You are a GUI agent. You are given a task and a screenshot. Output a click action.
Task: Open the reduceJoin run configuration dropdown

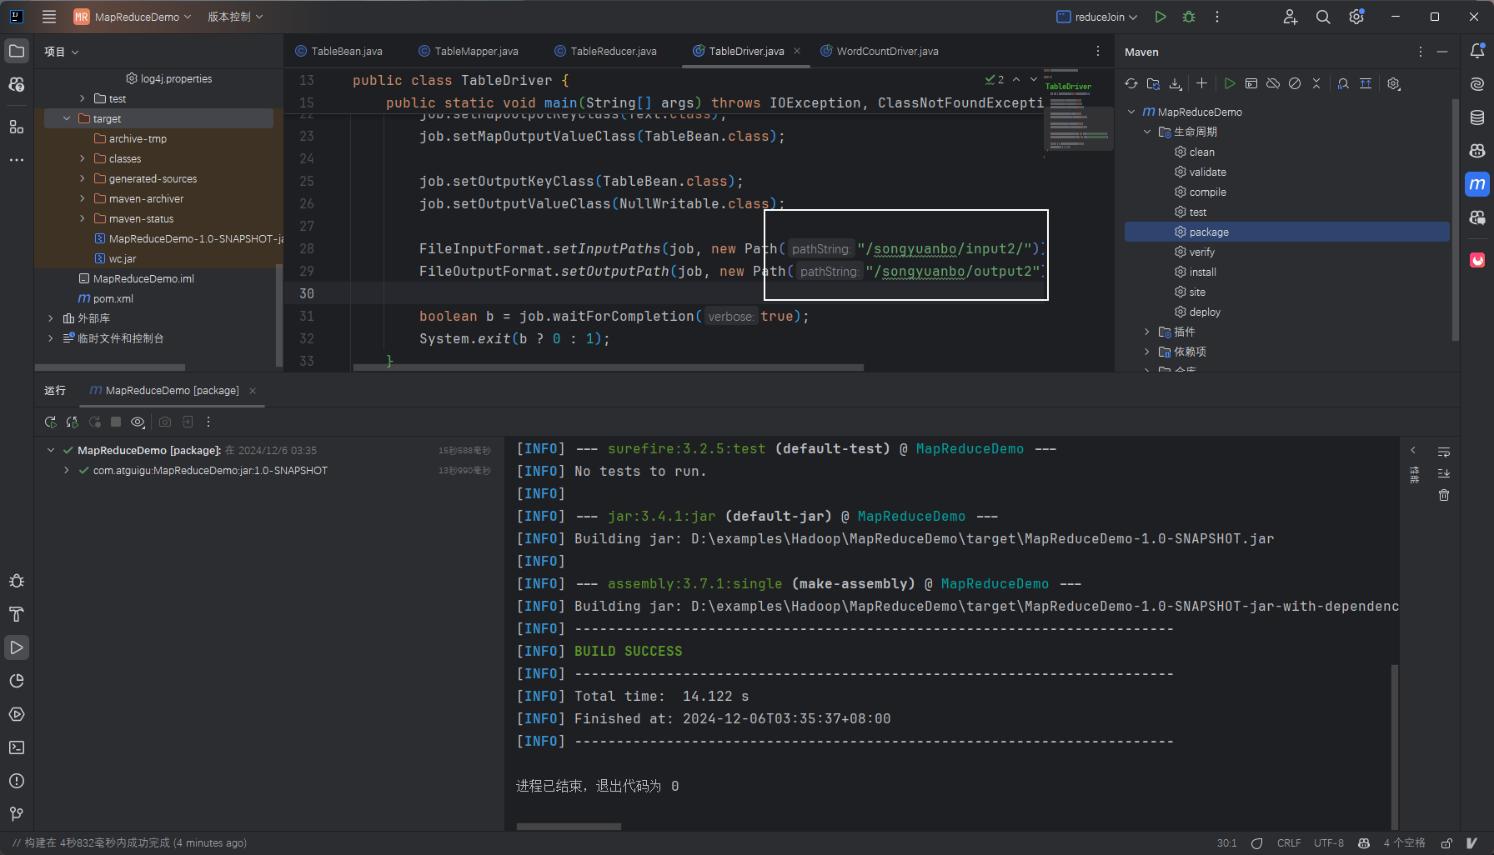tap(1097, 17)
